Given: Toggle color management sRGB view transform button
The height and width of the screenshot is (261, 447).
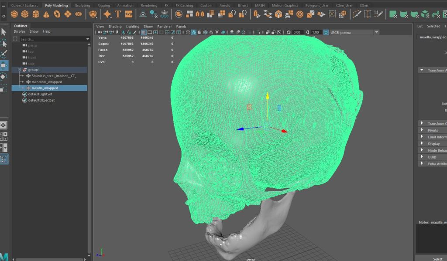Looking at the screenshot, I should (x=326, y=32).
